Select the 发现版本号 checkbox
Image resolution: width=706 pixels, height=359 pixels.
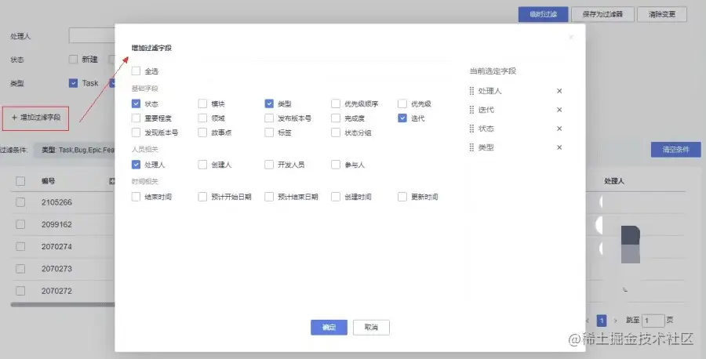point(136,132)
